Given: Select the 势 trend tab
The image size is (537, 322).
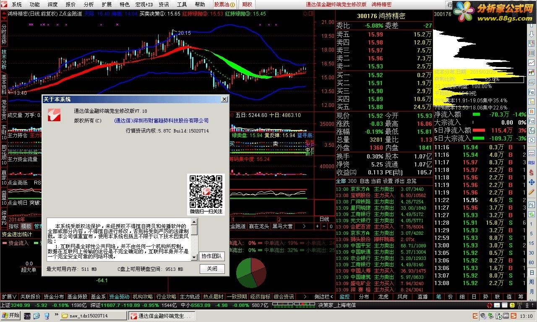Looking at the screenshot, I should pos(485,297).
